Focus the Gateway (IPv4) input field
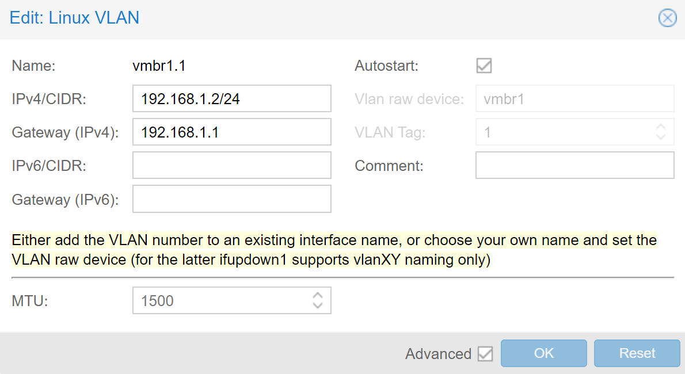685x374 pixels. click(x=232, y=132)
